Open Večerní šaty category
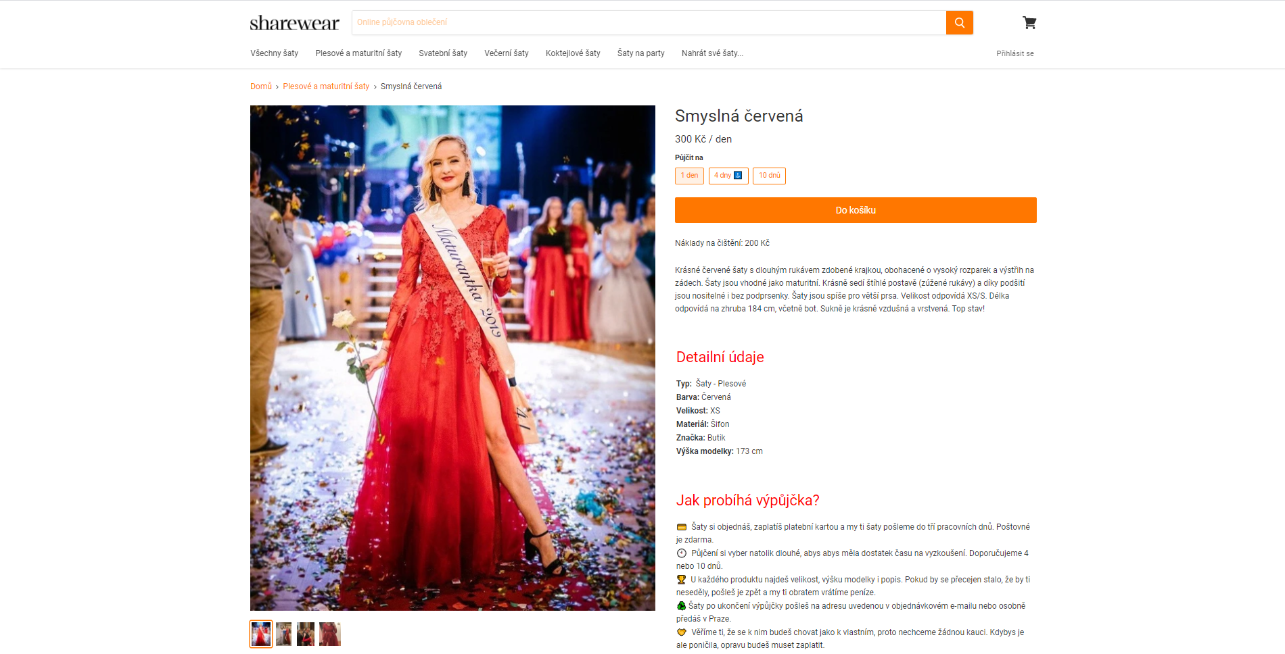This screenshot has height=654, width=1285. click(507, 53)
